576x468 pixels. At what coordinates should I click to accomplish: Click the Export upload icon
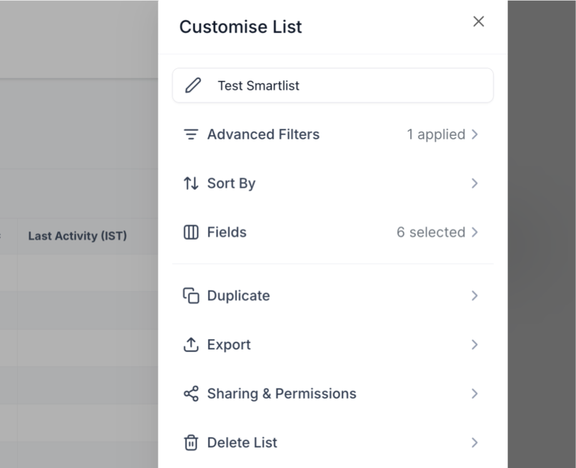tap(191, 345)
